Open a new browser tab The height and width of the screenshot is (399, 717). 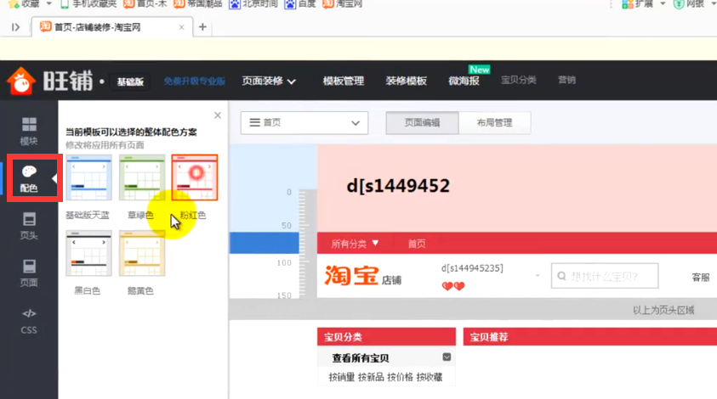[202, 27]
